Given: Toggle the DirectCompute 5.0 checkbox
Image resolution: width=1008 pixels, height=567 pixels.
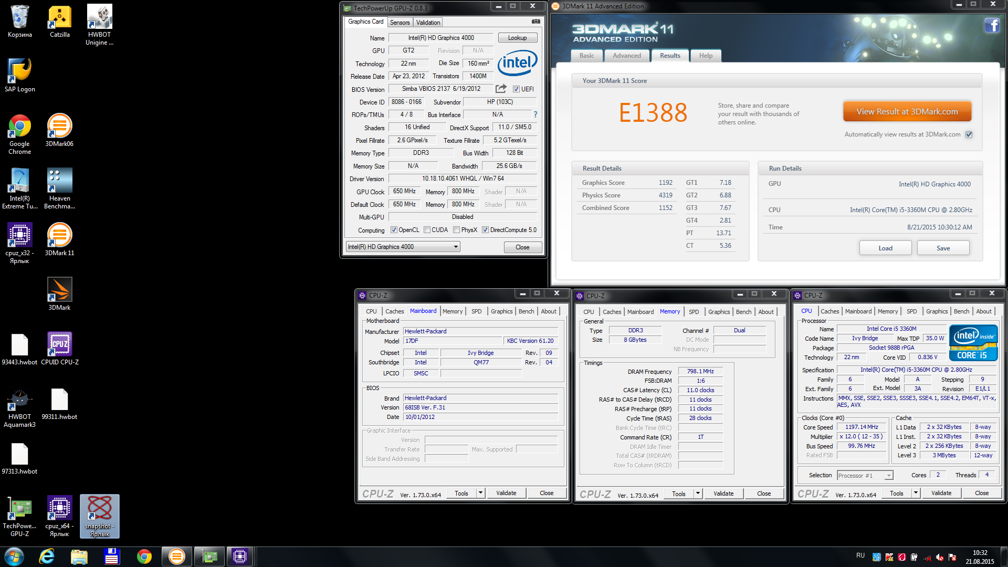Looking at the screenshot, I should [485, 230].
